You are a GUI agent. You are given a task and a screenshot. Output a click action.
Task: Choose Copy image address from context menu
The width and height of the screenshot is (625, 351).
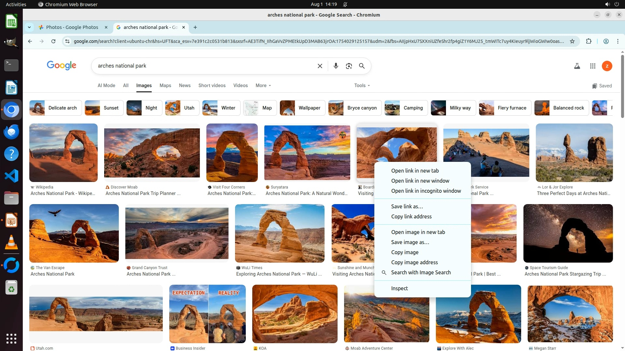click(414, 262)
